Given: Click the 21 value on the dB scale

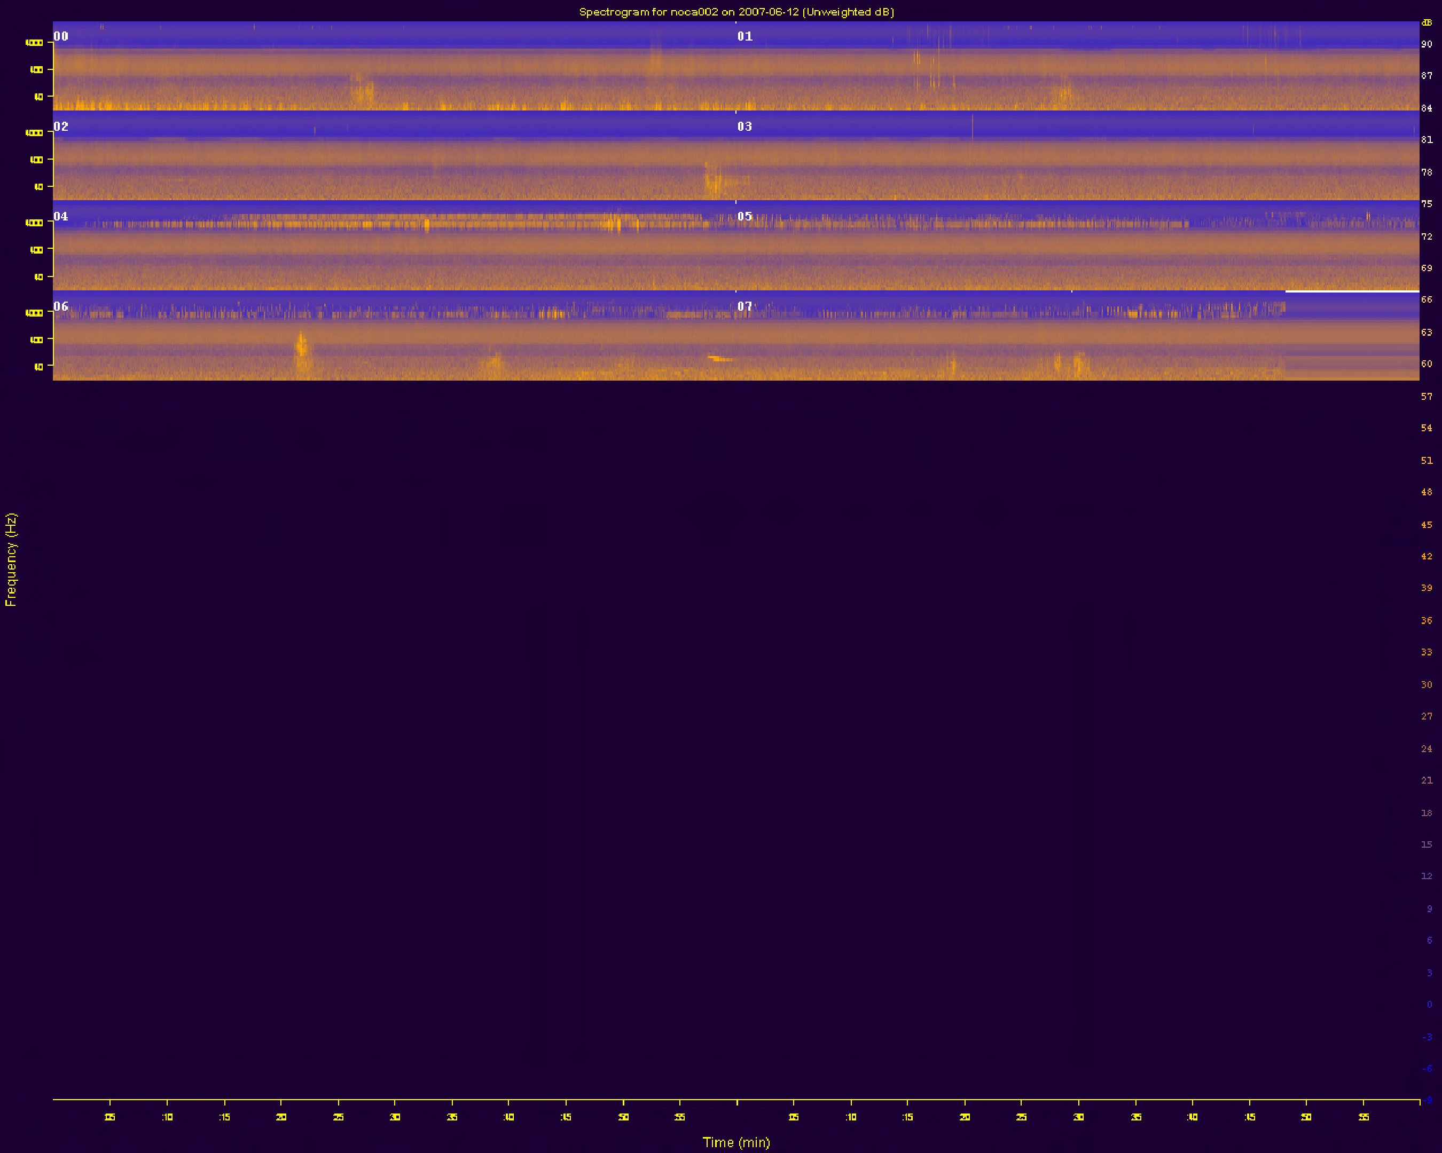Looking at the screenshot, I should click(1427, 780).
